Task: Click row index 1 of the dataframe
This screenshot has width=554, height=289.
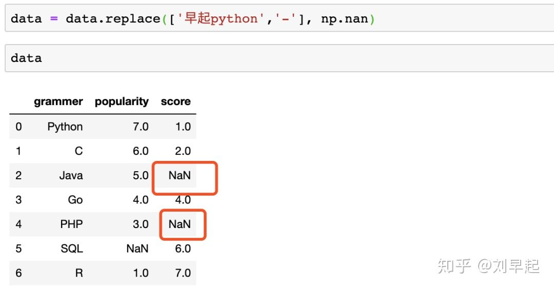Action: tap(18, 151)
